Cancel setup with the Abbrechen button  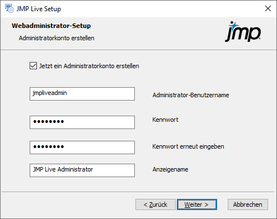tap(248, 204)
